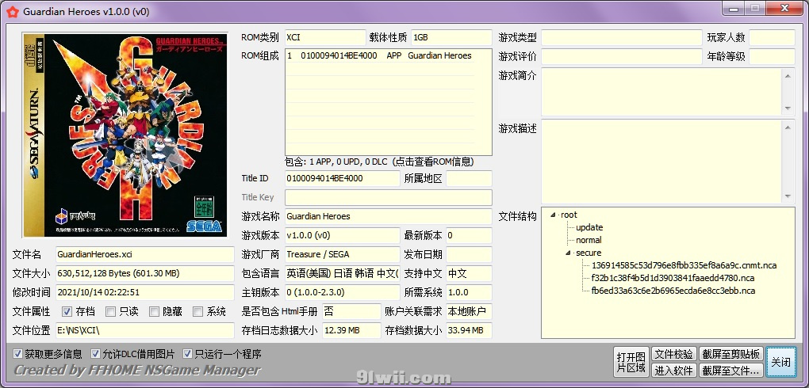Select the f32b1c38f4b5d1d3903841faaedd4780.nca file
Screen dimensions: 809x388
click(673, 278)
